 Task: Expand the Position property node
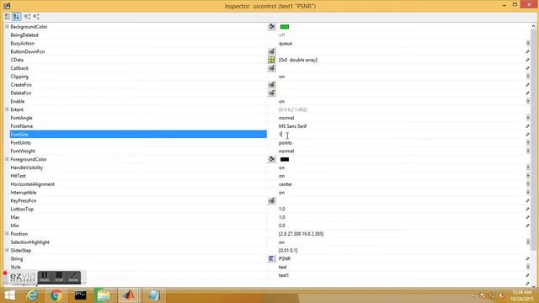(x=7, y=234)
